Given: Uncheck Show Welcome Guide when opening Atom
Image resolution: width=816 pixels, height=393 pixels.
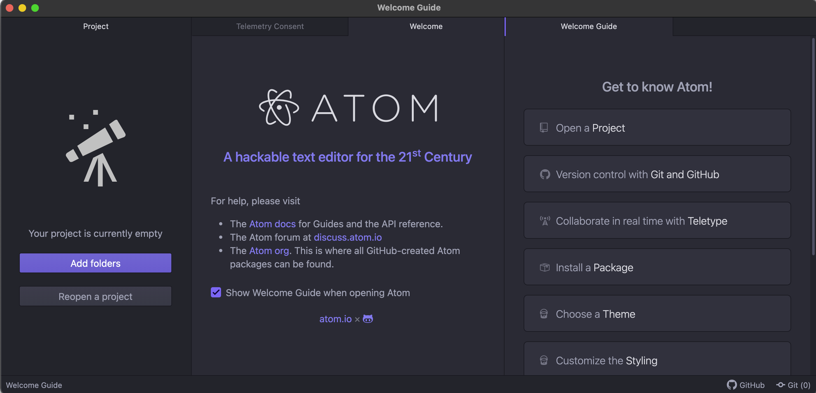Looking at the screenshot, I should 216,293.
